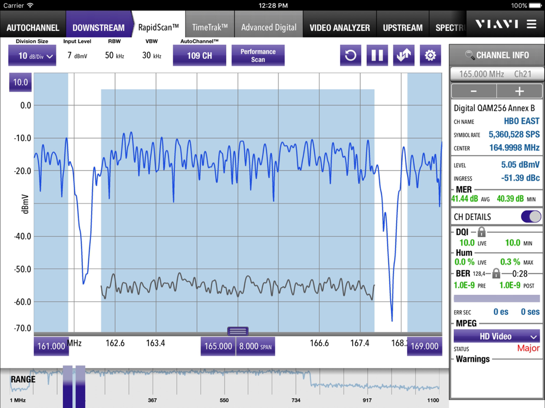The height and width of the screenshot is (408, 545).
Task: Click the refresh scan icon
Action: point(350,55)
